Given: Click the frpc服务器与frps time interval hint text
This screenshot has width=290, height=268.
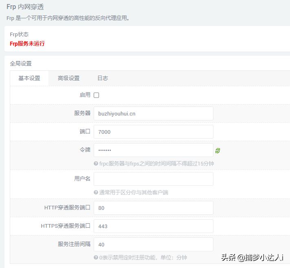Looking at the screenshot, I should (157, 163).
